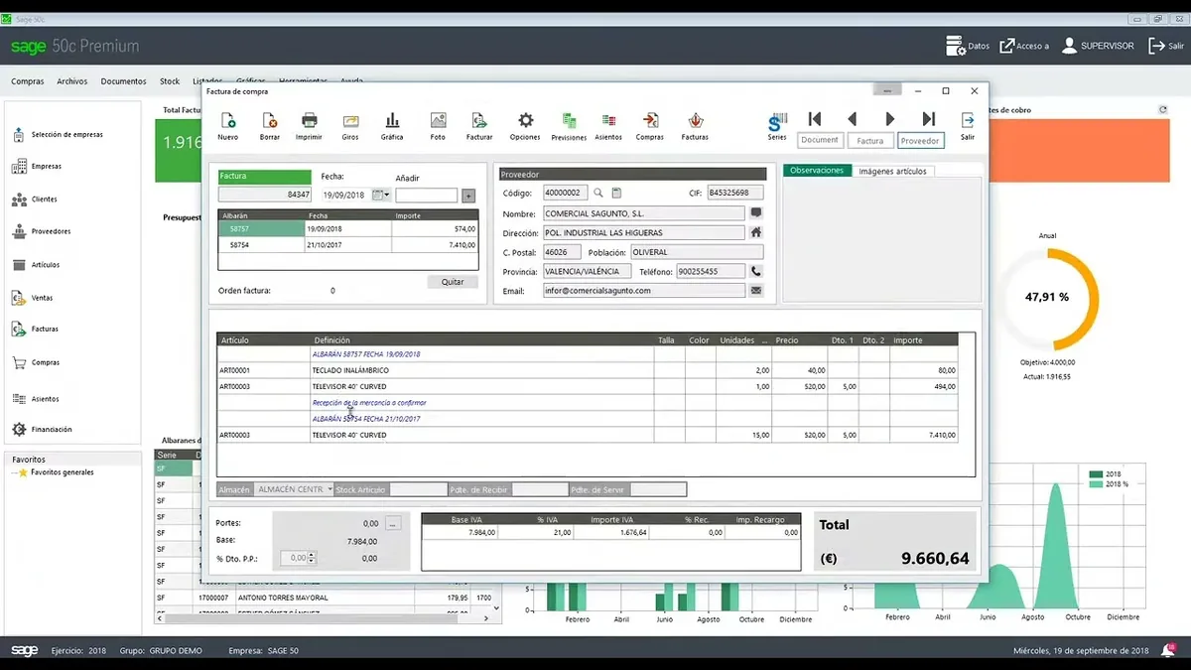The image size is (1191, 670).
Task: Go to last record arrow
Action: [928, 119]
